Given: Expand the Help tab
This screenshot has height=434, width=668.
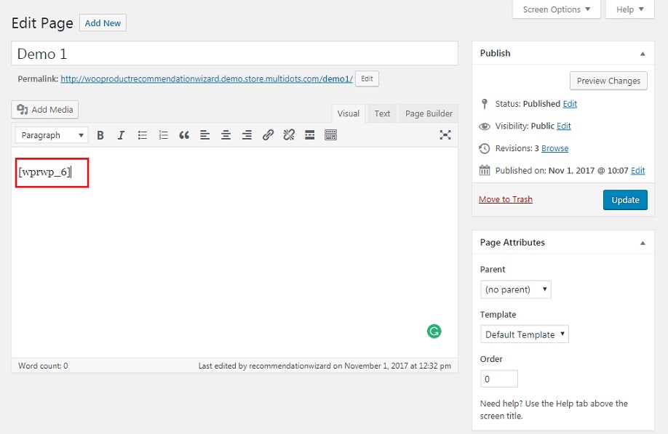Looking at the screenshot, I should [x=629, y=9].
